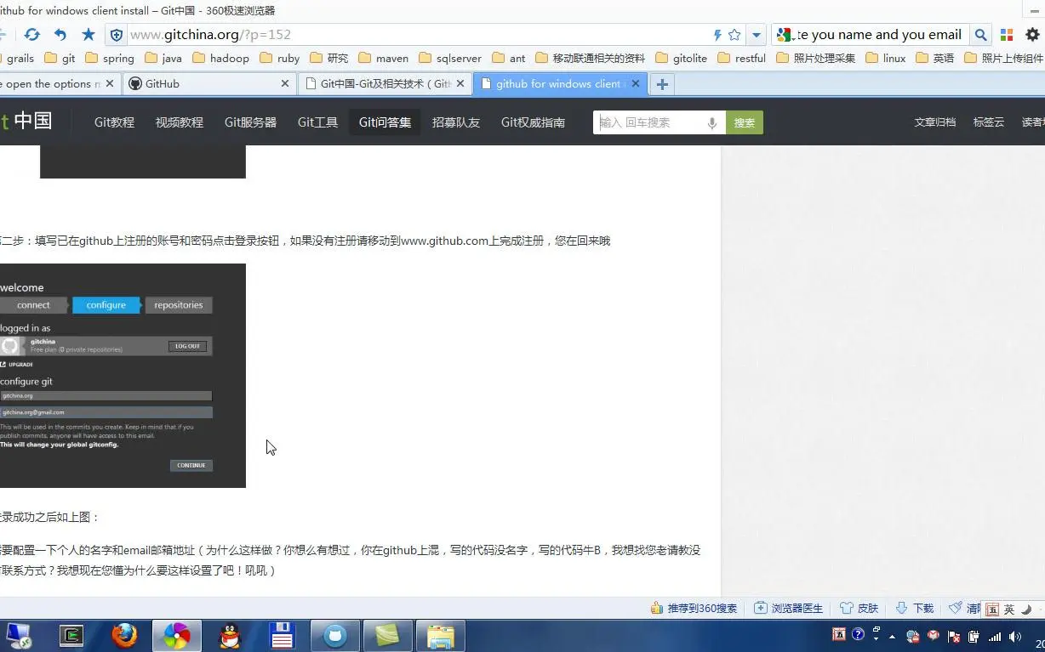Click the search engine logo in search box
This screenshot has height=652, width=1045.
(x=785, y=35)
